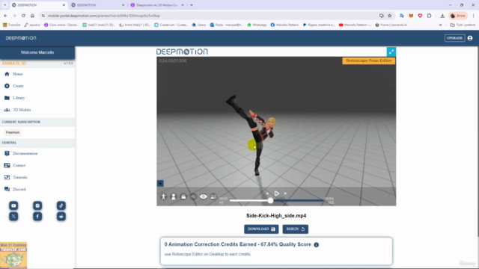This screenshot has width=479, height=269.
Task: Play the animation preview
Action: (276, 194)
